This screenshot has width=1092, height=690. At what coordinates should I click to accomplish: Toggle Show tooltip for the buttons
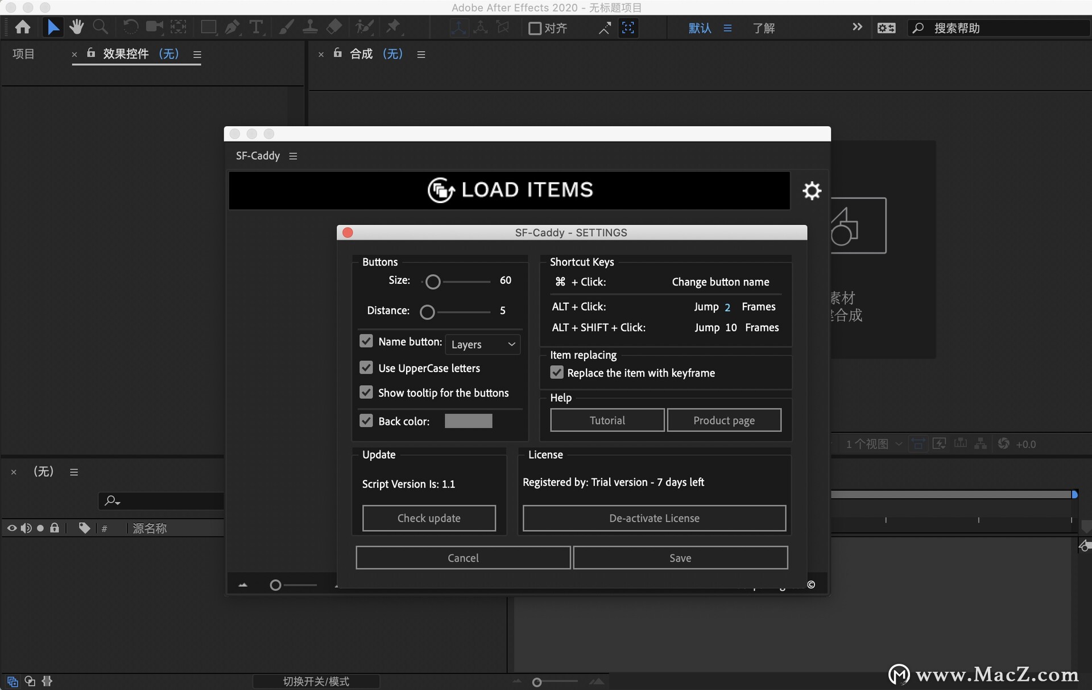(366, 392)
